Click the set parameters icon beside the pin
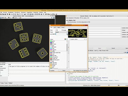This screenshot has width=128, height=96. tap(54, 18)
